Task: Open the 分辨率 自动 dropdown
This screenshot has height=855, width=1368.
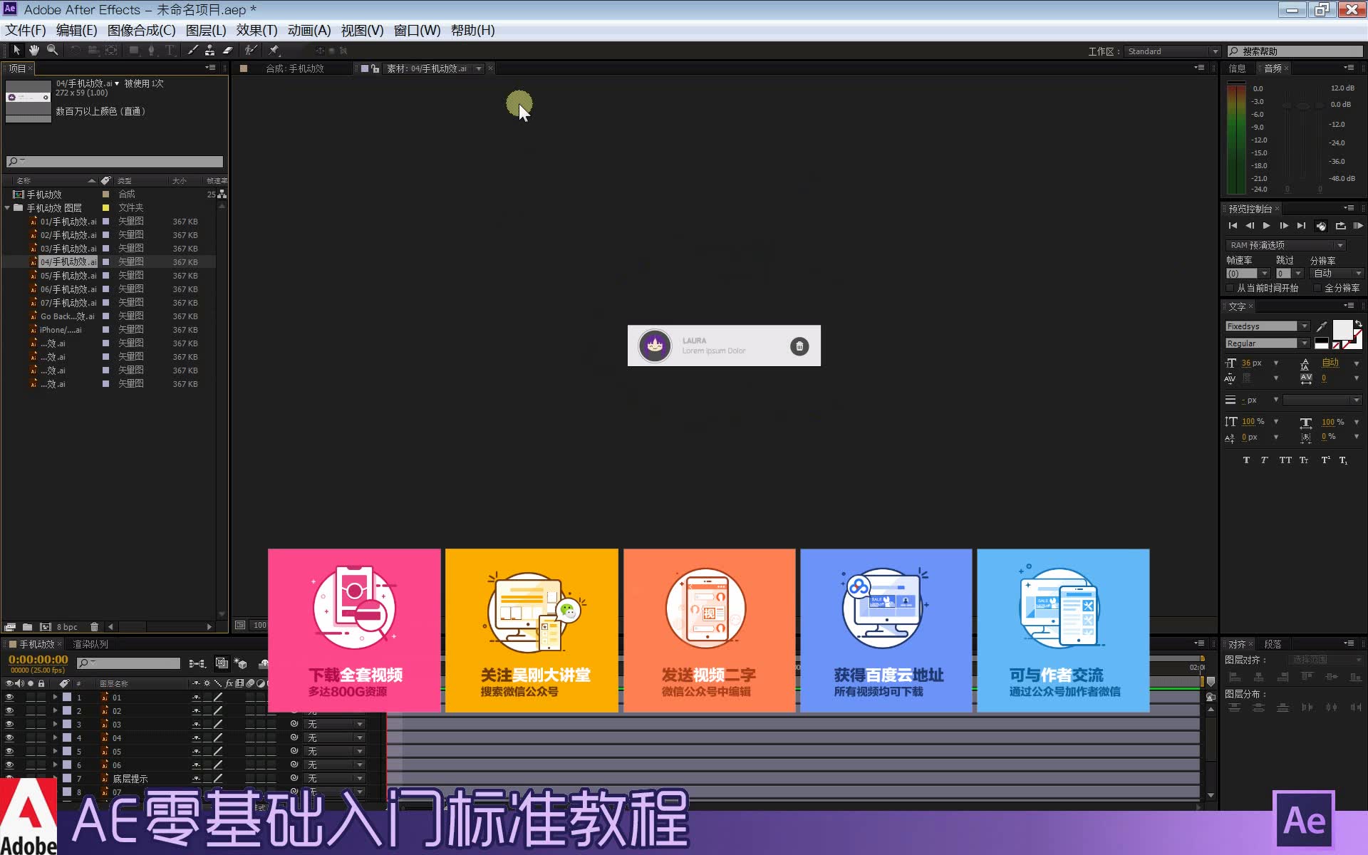Action: (1337, 274)
